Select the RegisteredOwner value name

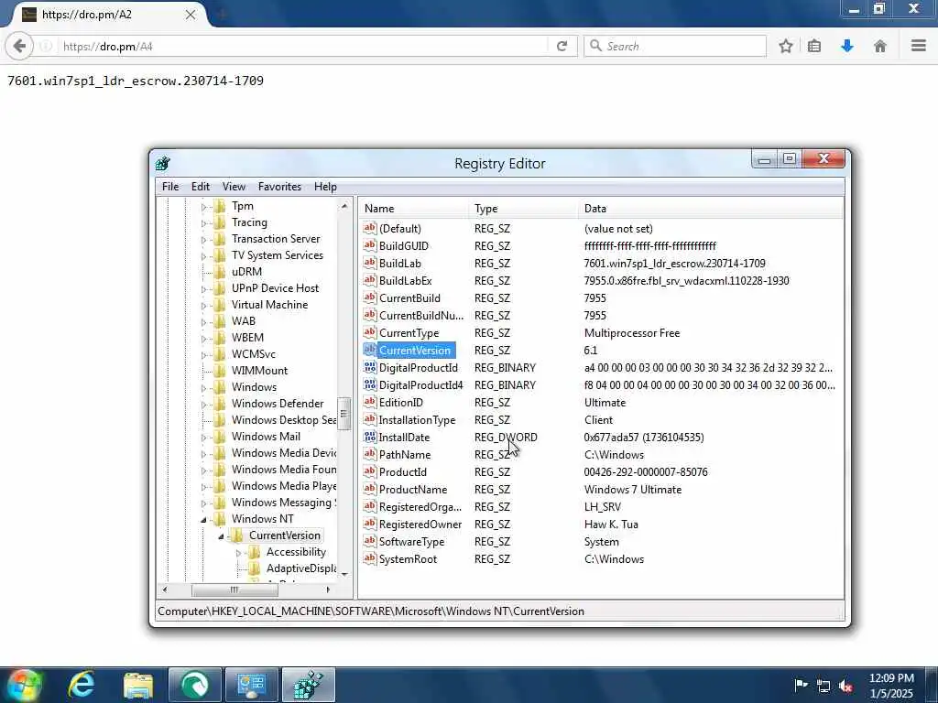click(x=420, y=525)
